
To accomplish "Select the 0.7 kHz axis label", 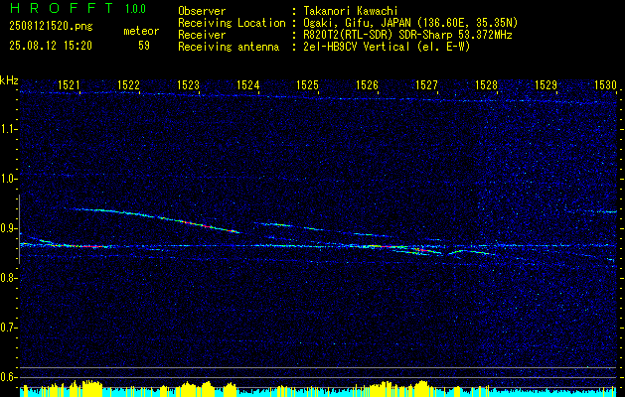I will pos(8,328).
